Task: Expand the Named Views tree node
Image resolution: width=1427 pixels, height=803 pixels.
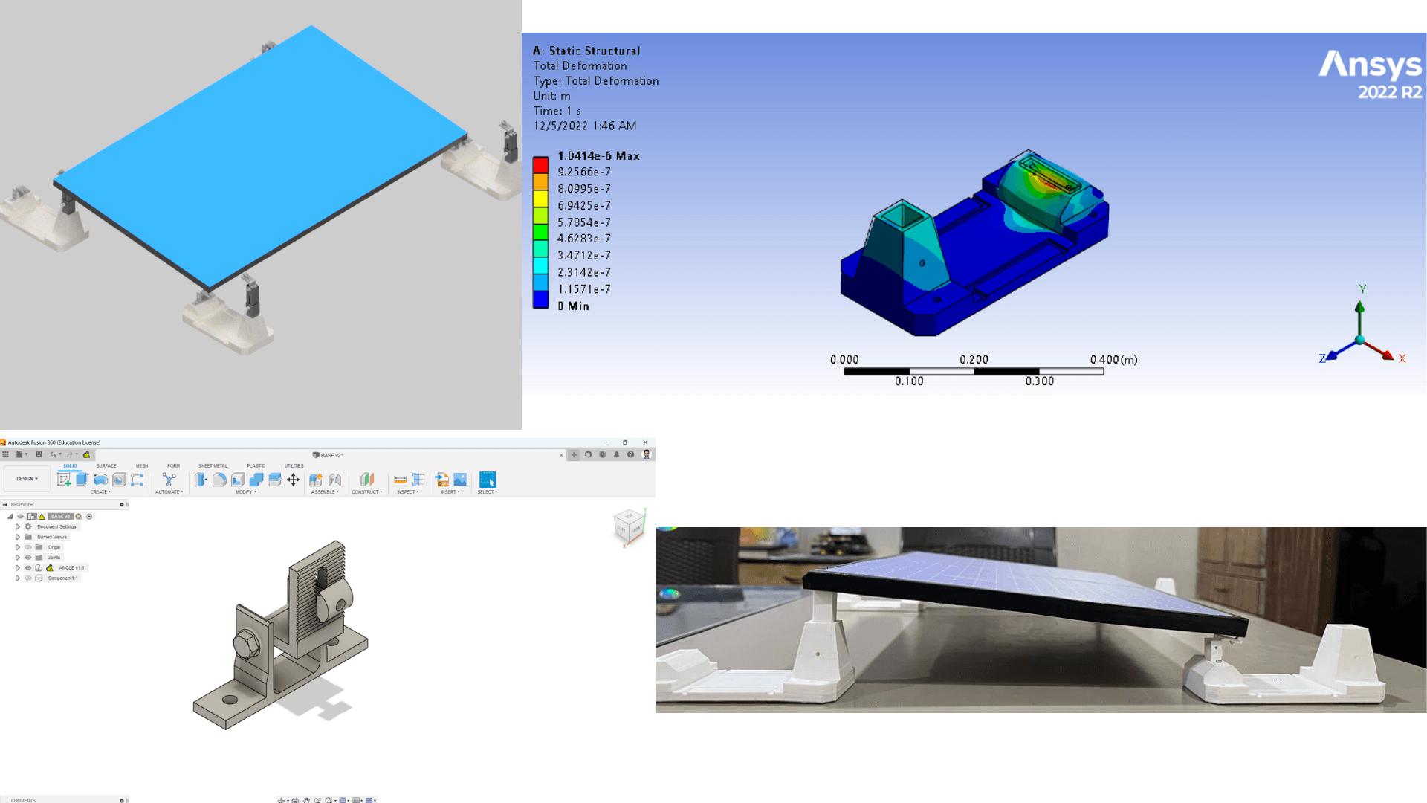Action: 18,537
